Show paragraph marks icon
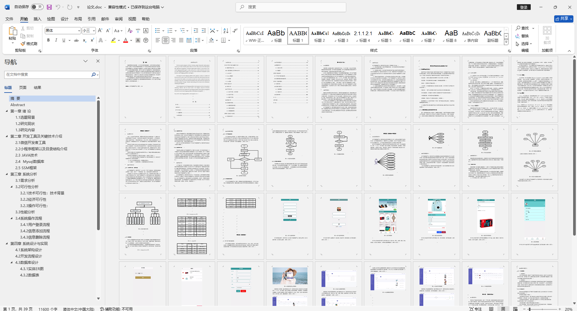577x311 pixels. point(235,31)
